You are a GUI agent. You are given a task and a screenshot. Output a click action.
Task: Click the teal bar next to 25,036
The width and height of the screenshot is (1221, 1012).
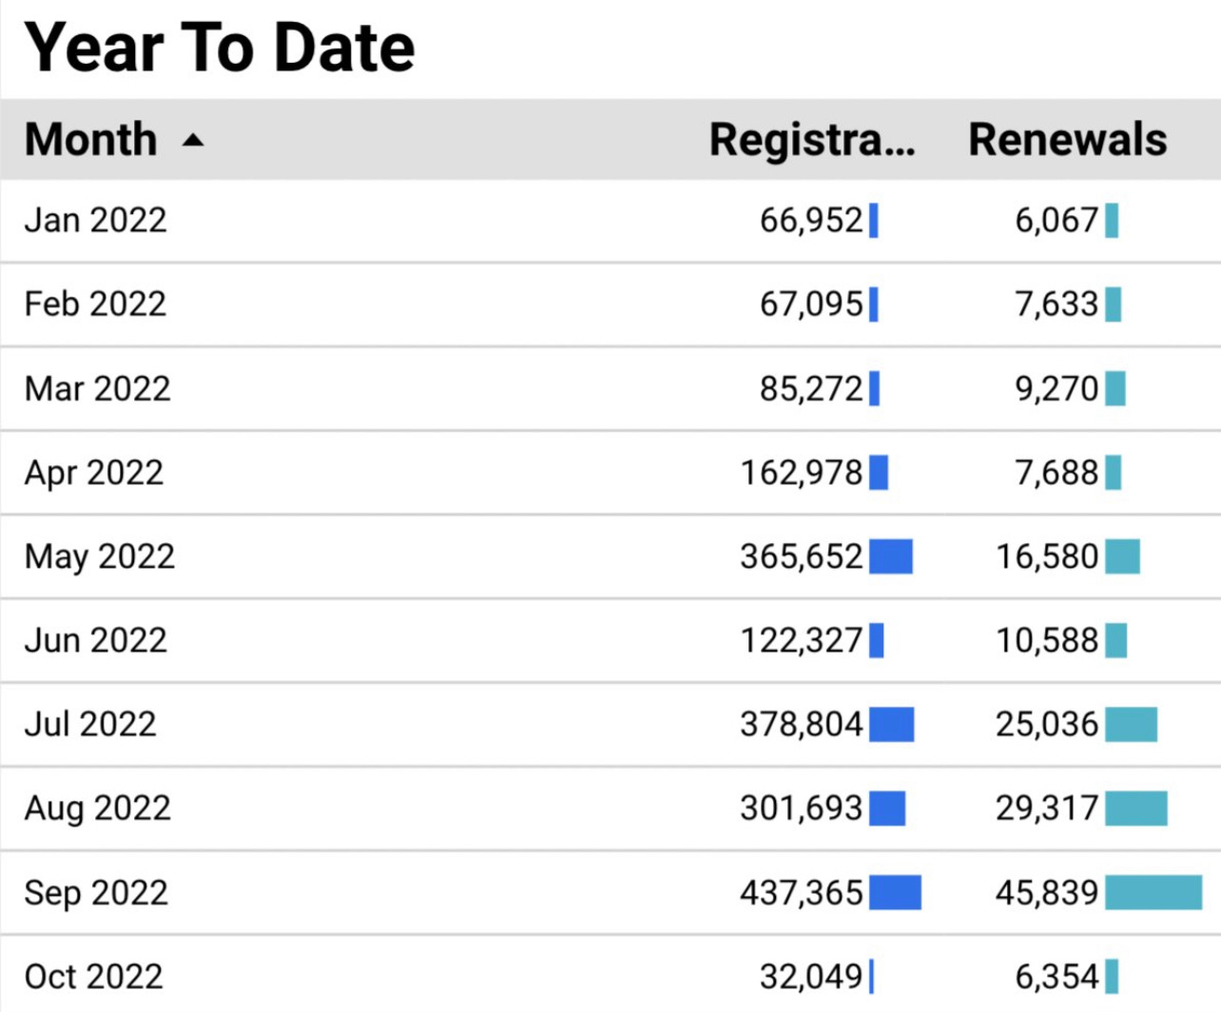click(x=1132, y=724)
